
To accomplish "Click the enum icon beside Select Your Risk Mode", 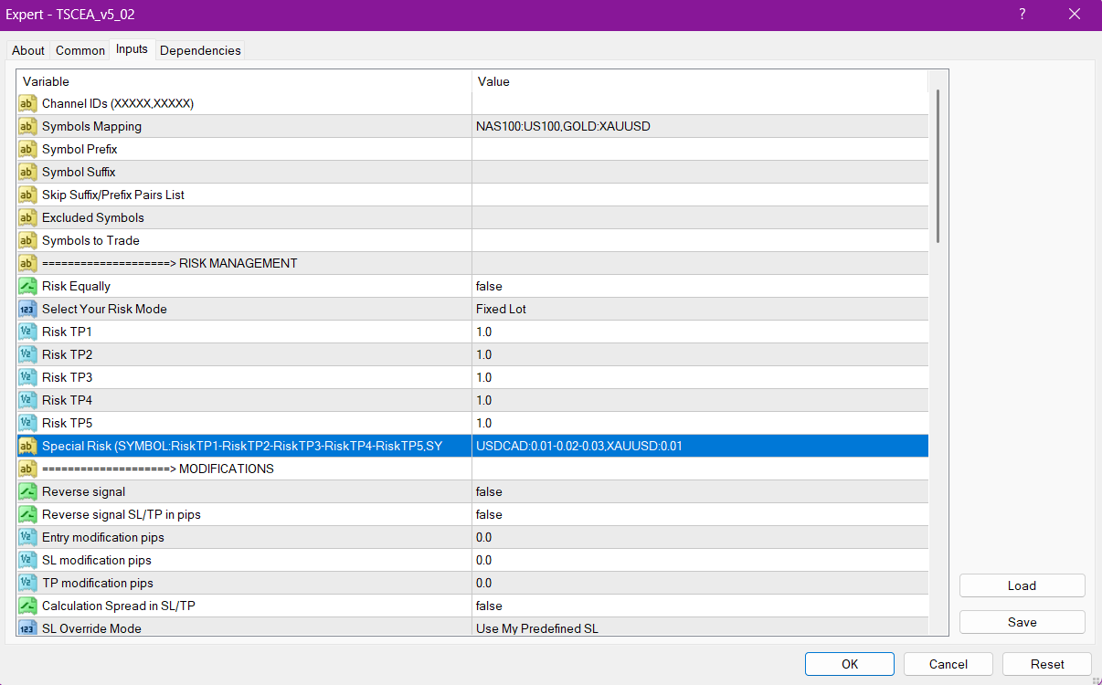I will click(x=27, y=310).
